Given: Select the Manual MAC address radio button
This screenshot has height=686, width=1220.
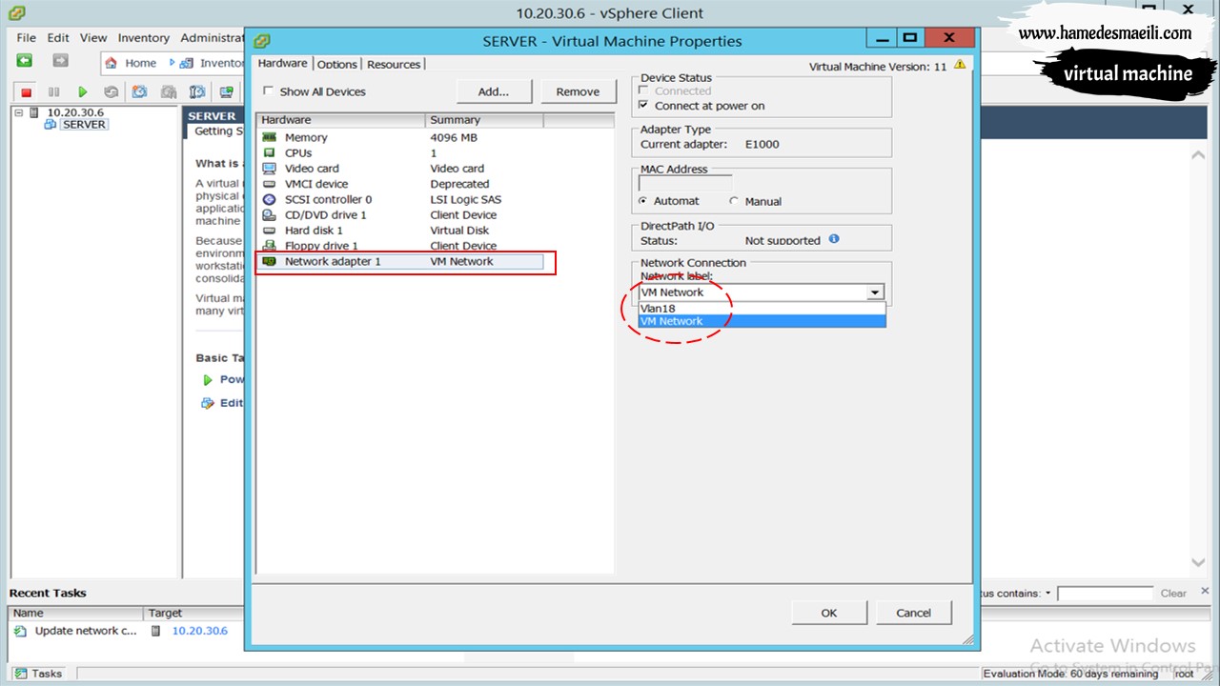Looking at the screenshot, I should [734, 201].
